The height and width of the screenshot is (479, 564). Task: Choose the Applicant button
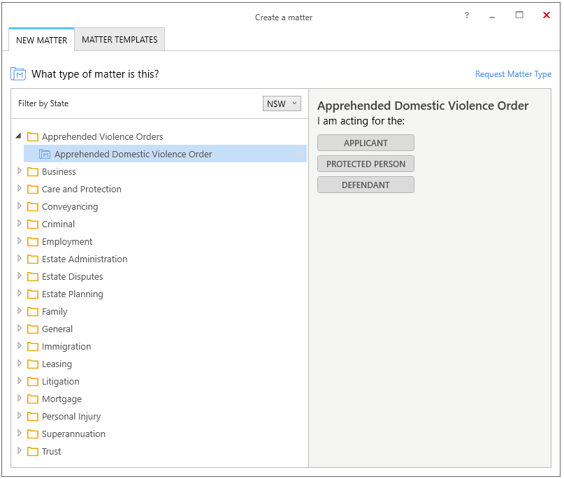(x=366, y=143)
